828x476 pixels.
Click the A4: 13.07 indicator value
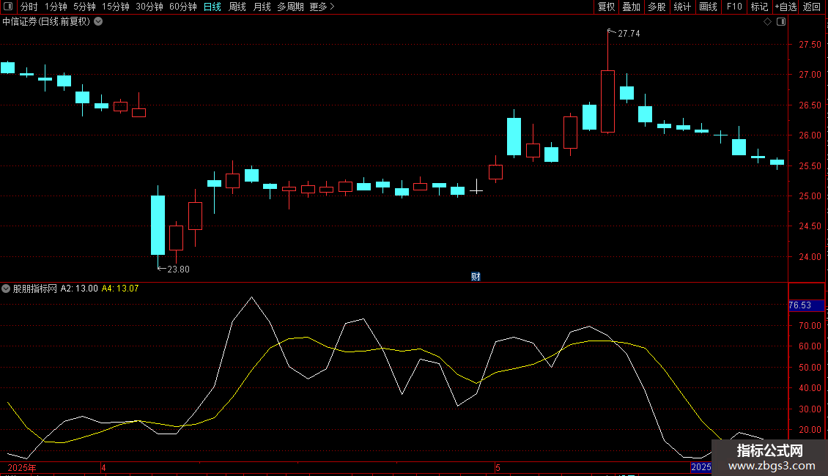(120, 289)
